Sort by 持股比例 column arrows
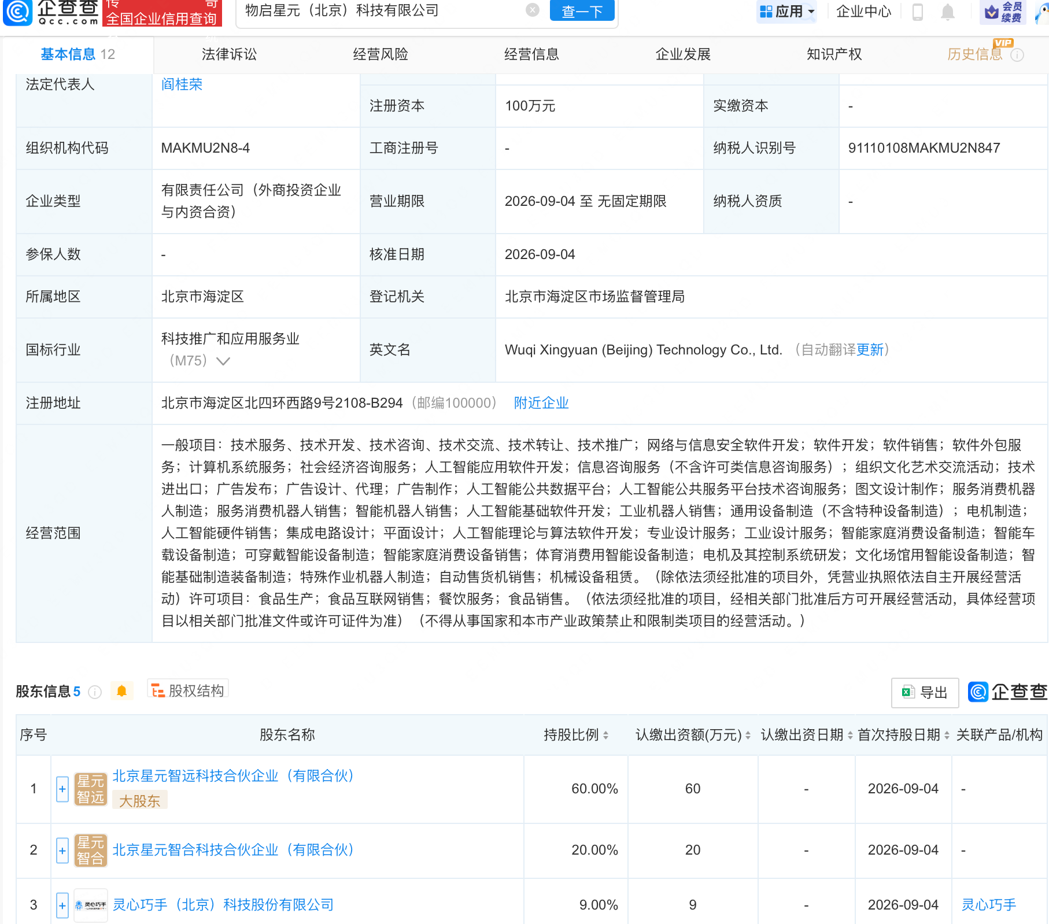 tap(605, 735)
